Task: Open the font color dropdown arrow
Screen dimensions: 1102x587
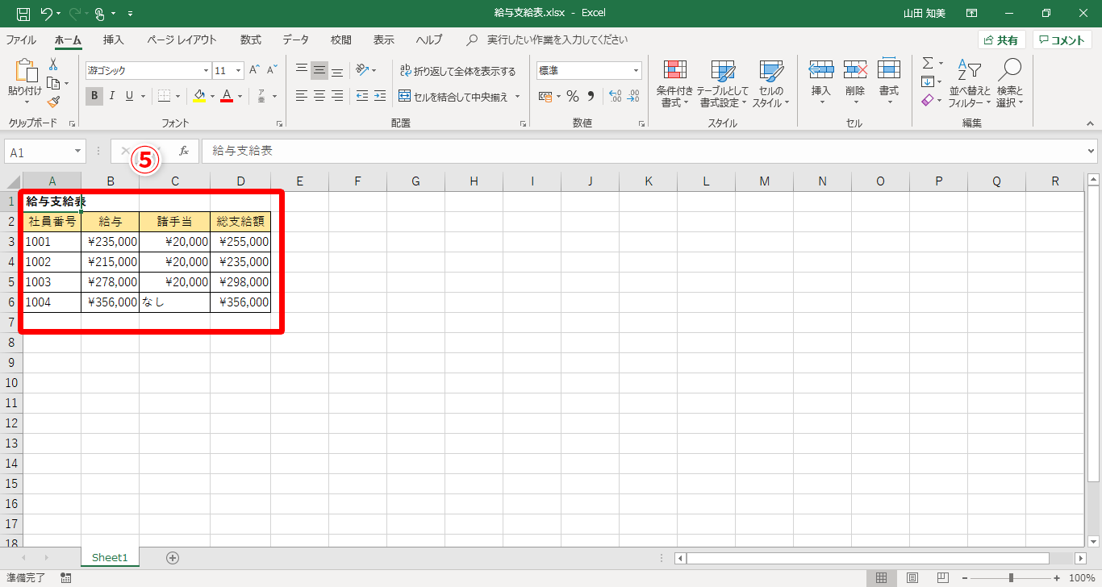Action: pyautogui.click(x=240, y=96)
